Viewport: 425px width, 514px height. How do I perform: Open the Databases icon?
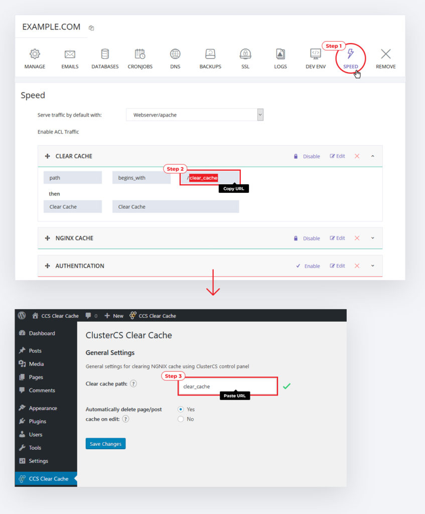105,54
